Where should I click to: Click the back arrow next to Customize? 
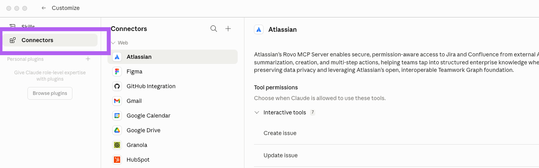44,8
